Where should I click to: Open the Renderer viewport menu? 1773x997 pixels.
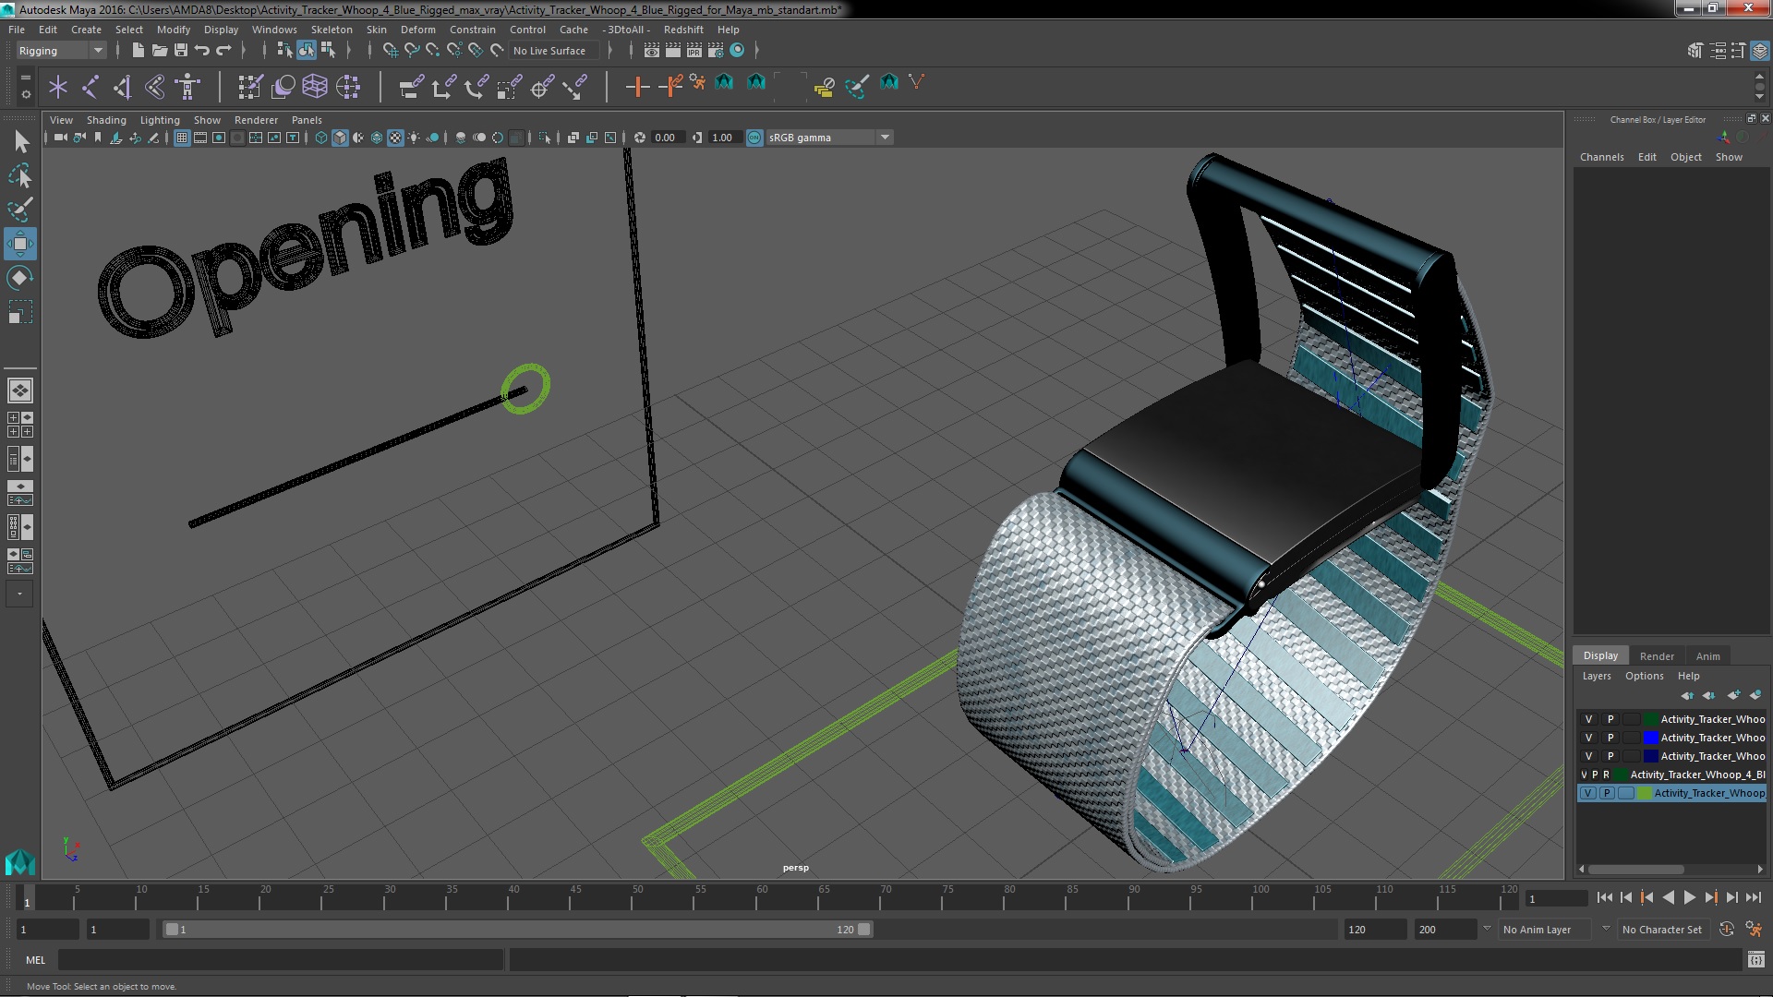[256, 120]
